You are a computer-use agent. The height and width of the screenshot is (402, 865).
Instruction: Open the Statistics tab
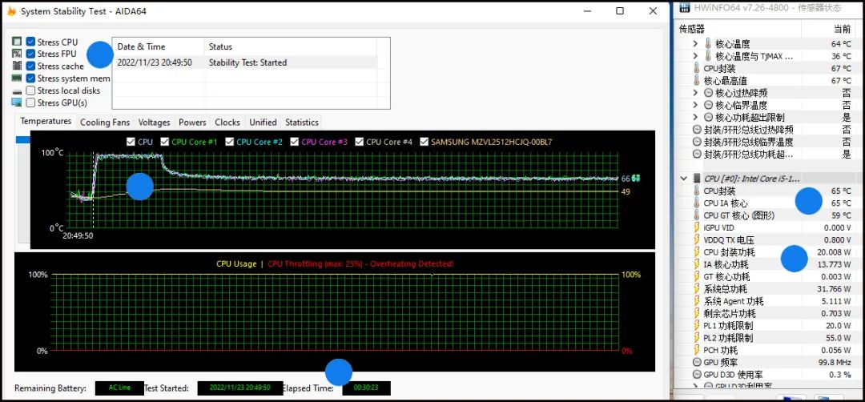(302, 123)
